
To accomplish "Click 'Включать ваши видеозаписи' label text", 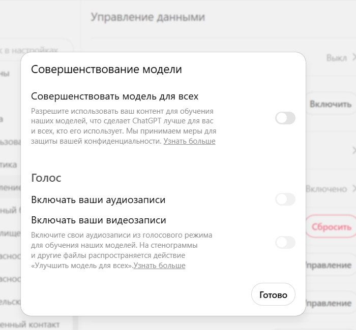I will 99,220.
